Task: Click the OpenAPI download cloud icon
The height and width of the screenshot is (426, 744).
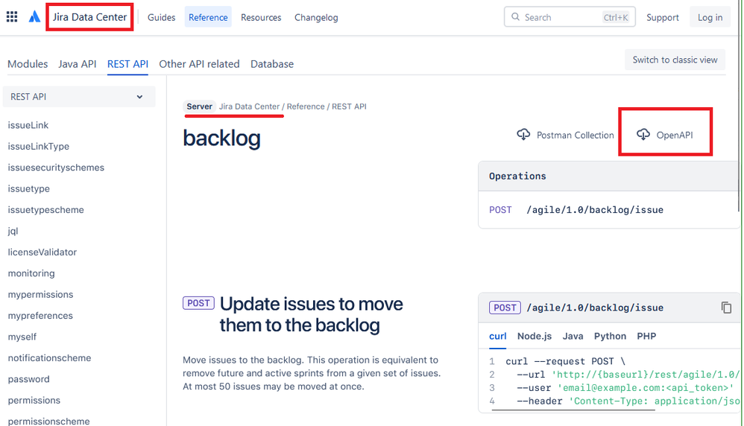Action: (x=643, y=135)
